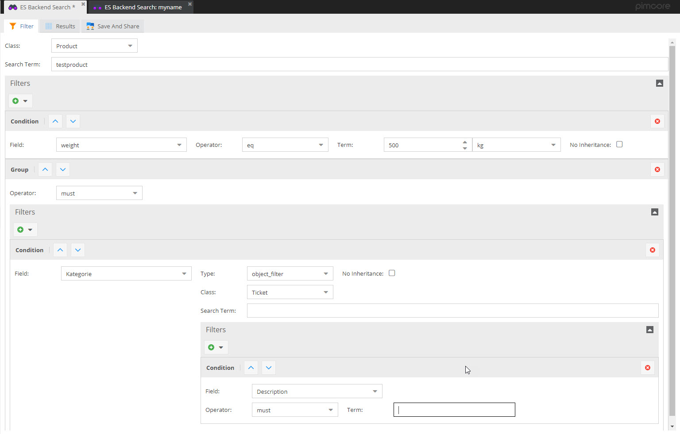The height and width of the screenshot is (434, 680).
Task: Open the Type dropdown showing object_filter
Action: 290,273
